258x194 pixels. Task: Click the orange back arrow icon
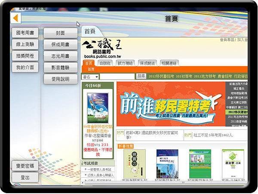pos(16,18)
